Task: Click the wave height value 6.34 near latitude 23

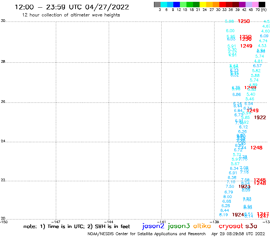Action: tap(234, 168)
